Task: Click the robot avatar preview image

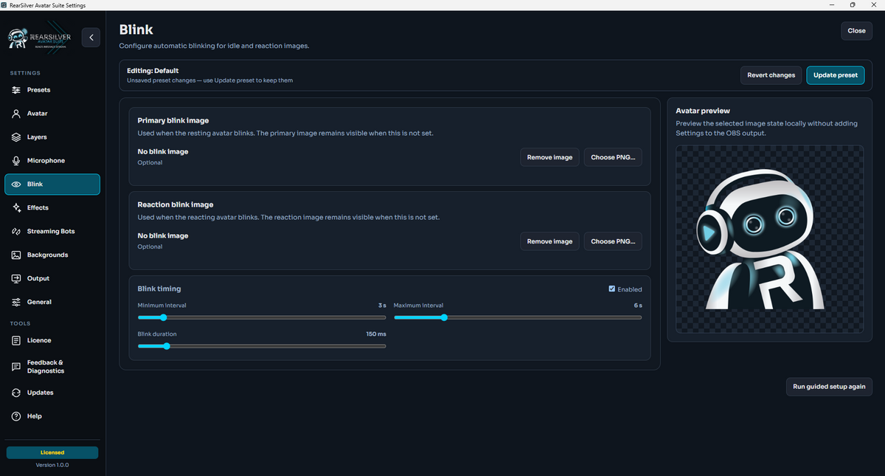Action: tap(769, 239)
